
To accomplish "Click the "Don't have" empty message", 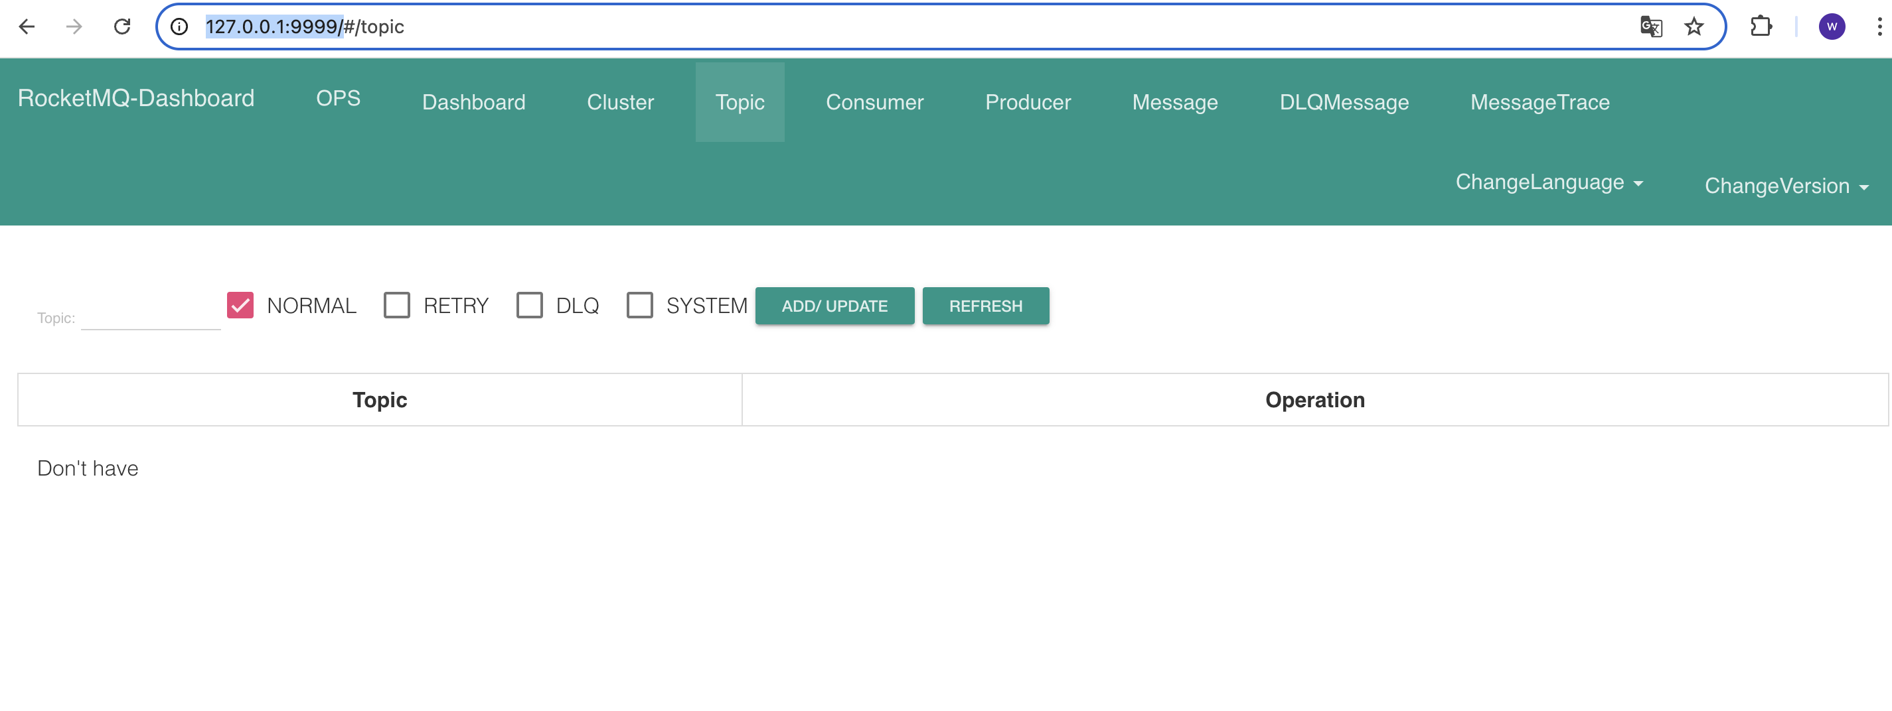I will (x=88, y=468).
